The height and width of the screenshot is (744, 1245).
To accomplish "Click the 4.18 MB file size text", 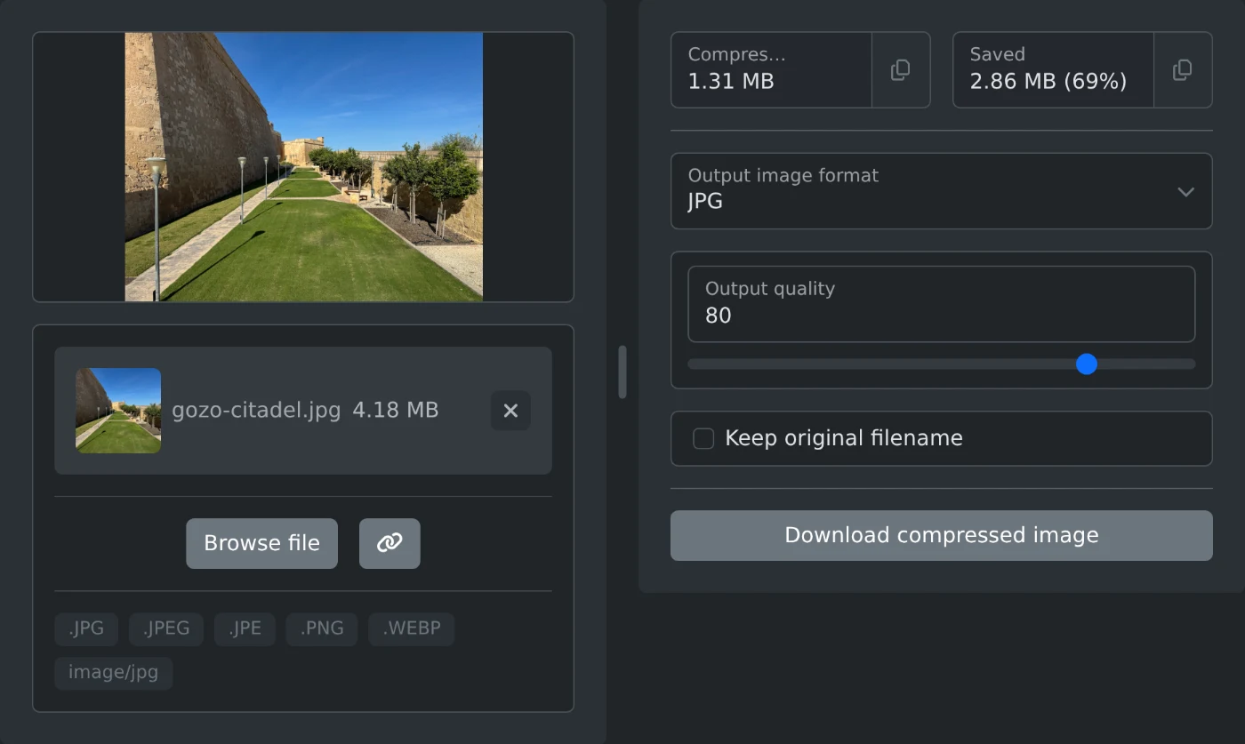I will 396,411.
